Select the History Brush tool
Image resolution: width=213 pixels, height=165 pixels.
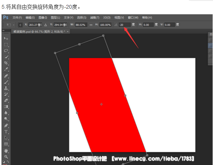point(6,94)
